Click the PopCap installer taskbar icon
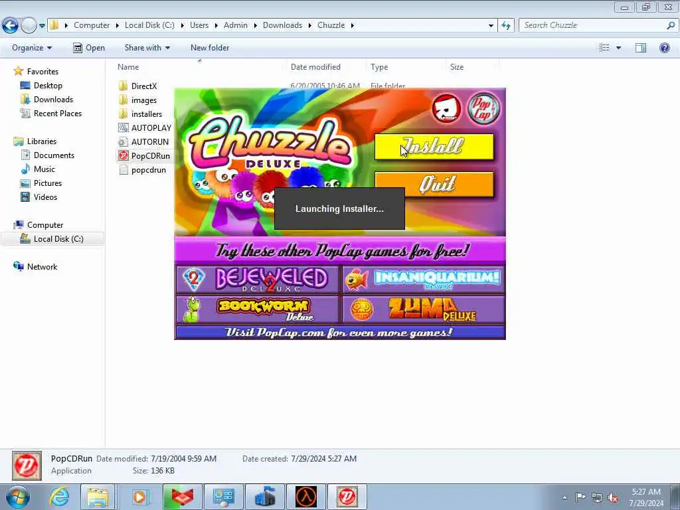This screenshot has width=680, height=510. (347, 497)
